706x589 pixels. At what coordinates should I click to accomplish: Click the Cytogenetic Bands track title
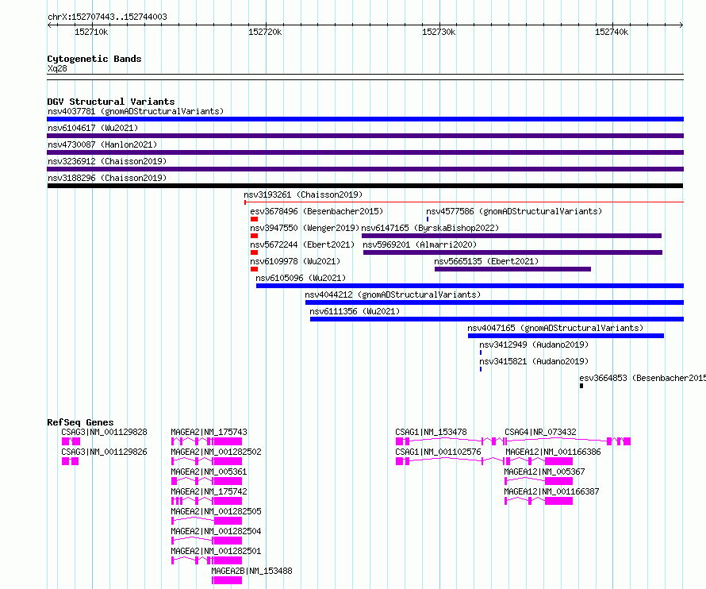coord(94,59)
